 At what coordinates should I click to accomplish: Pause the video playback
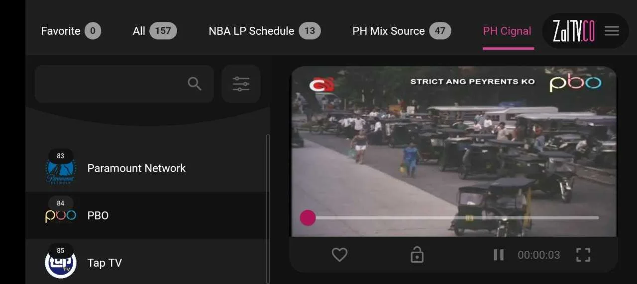[x=499, y=255]
